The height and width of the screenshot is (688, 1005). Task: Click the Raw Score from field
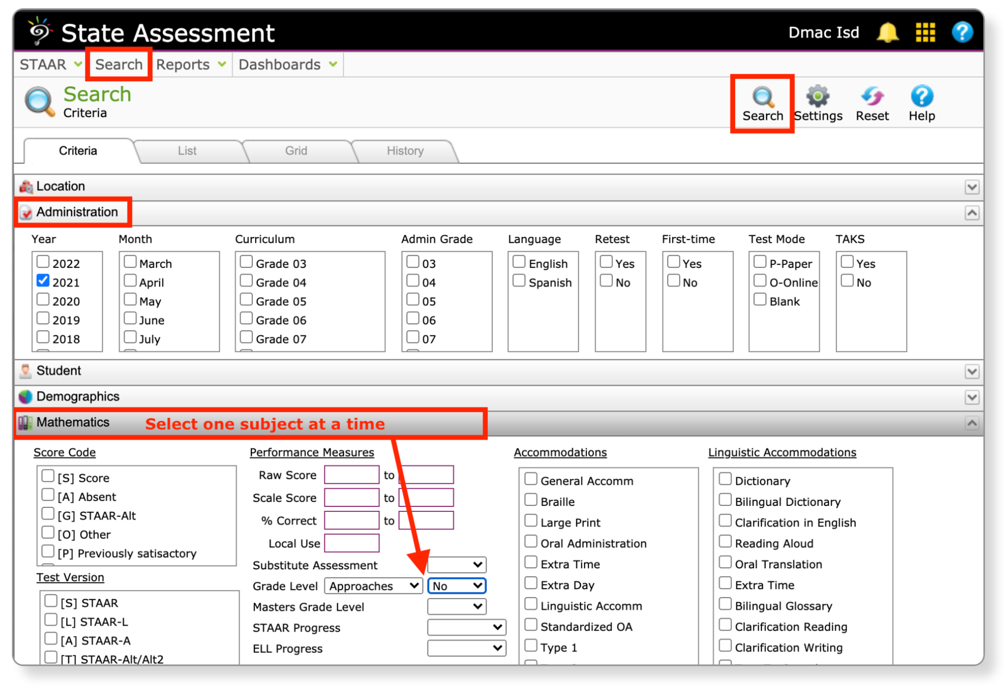tap(351, 475)
